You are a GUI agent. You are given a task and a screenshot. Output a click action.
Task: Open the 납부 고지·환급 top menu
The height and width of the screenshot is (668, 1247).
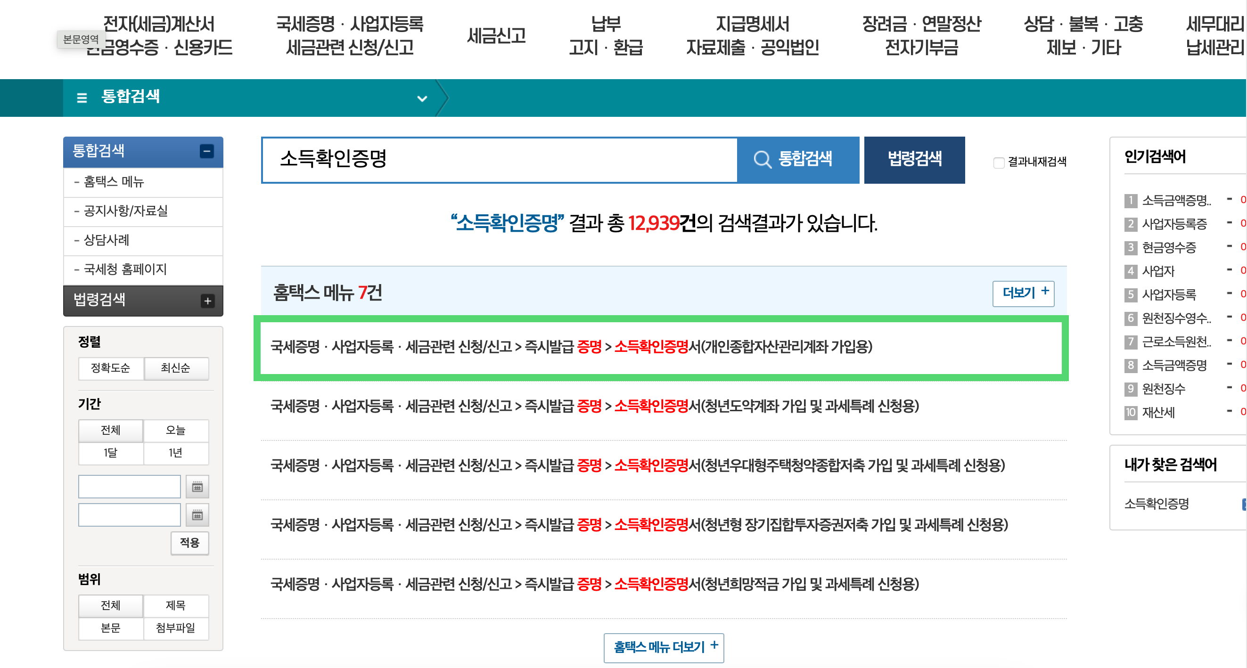point(606,35)
